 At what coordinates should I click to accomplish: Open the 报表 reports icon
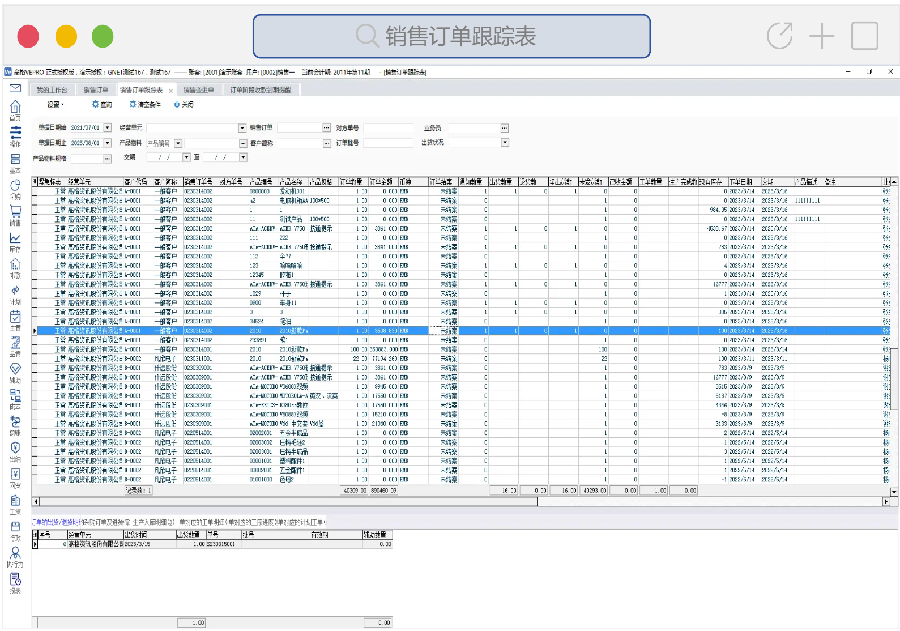pos(15,580)
